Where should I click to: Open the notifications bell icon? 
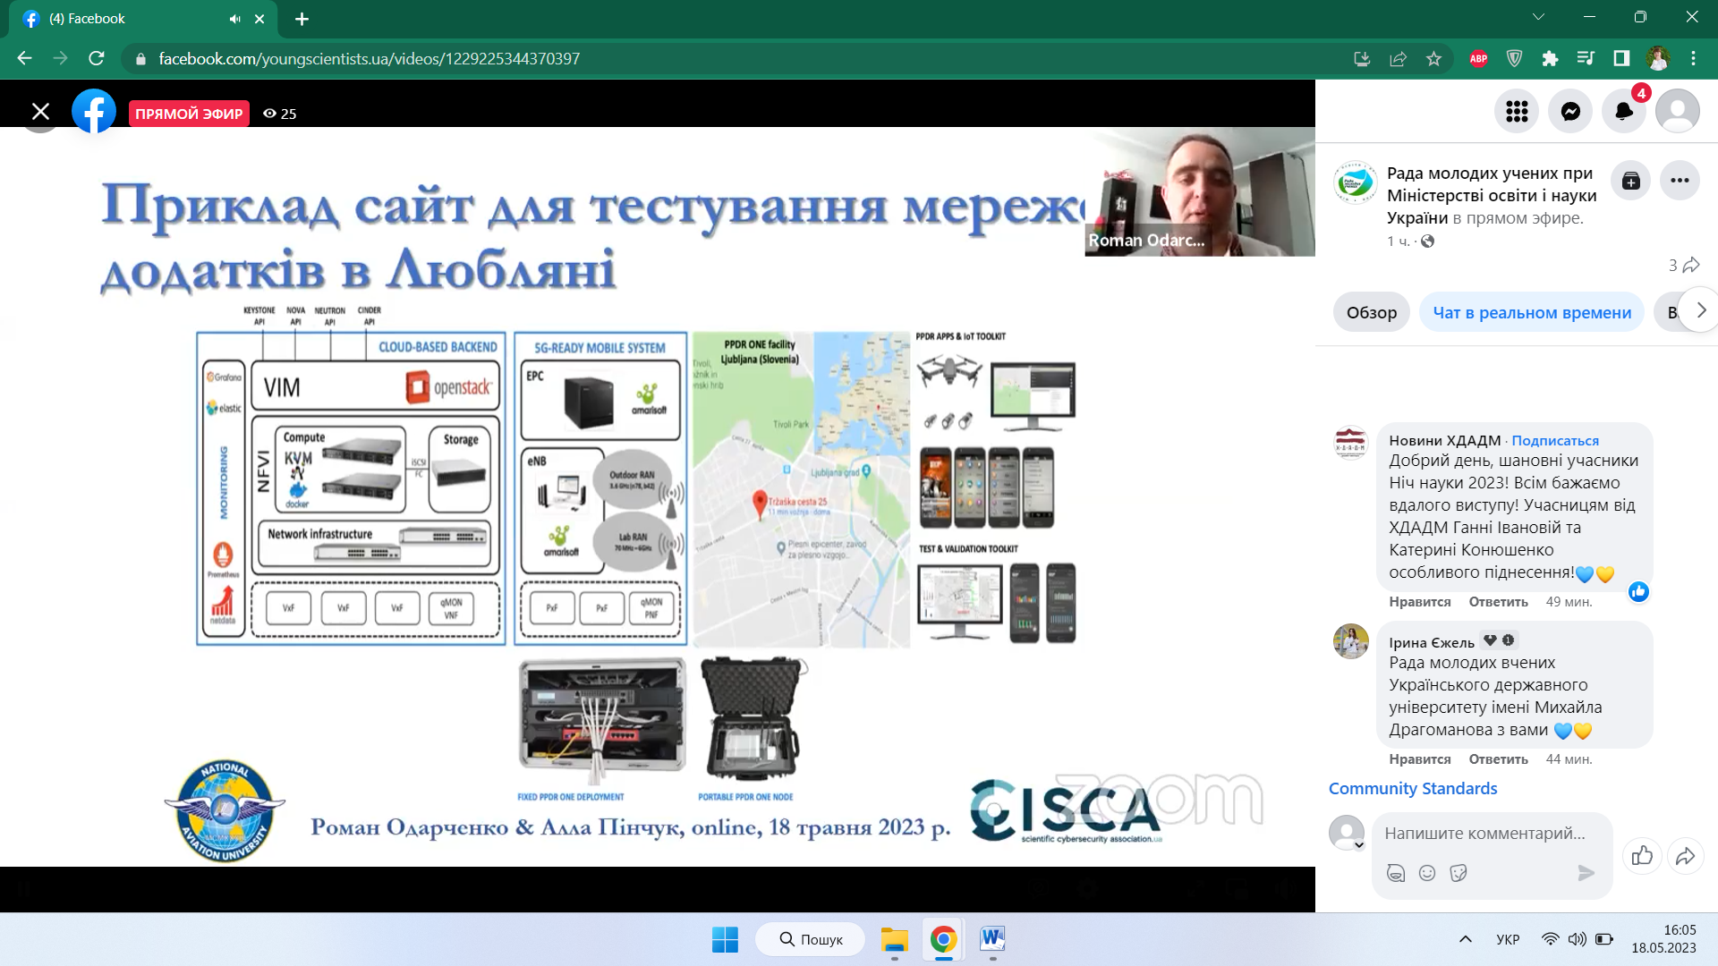pos(1623,112)
